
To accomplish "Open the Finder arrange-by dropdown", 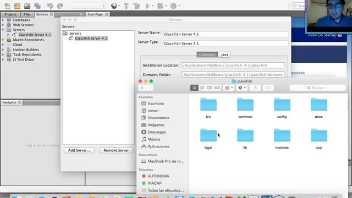I will (x=229, y=88).
